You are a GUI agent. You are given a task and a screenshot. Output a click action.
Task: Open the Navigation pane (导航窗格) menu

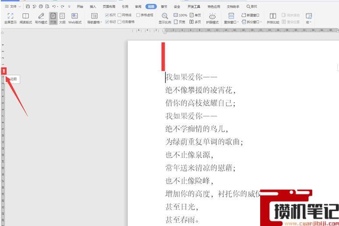pos(94,18)
